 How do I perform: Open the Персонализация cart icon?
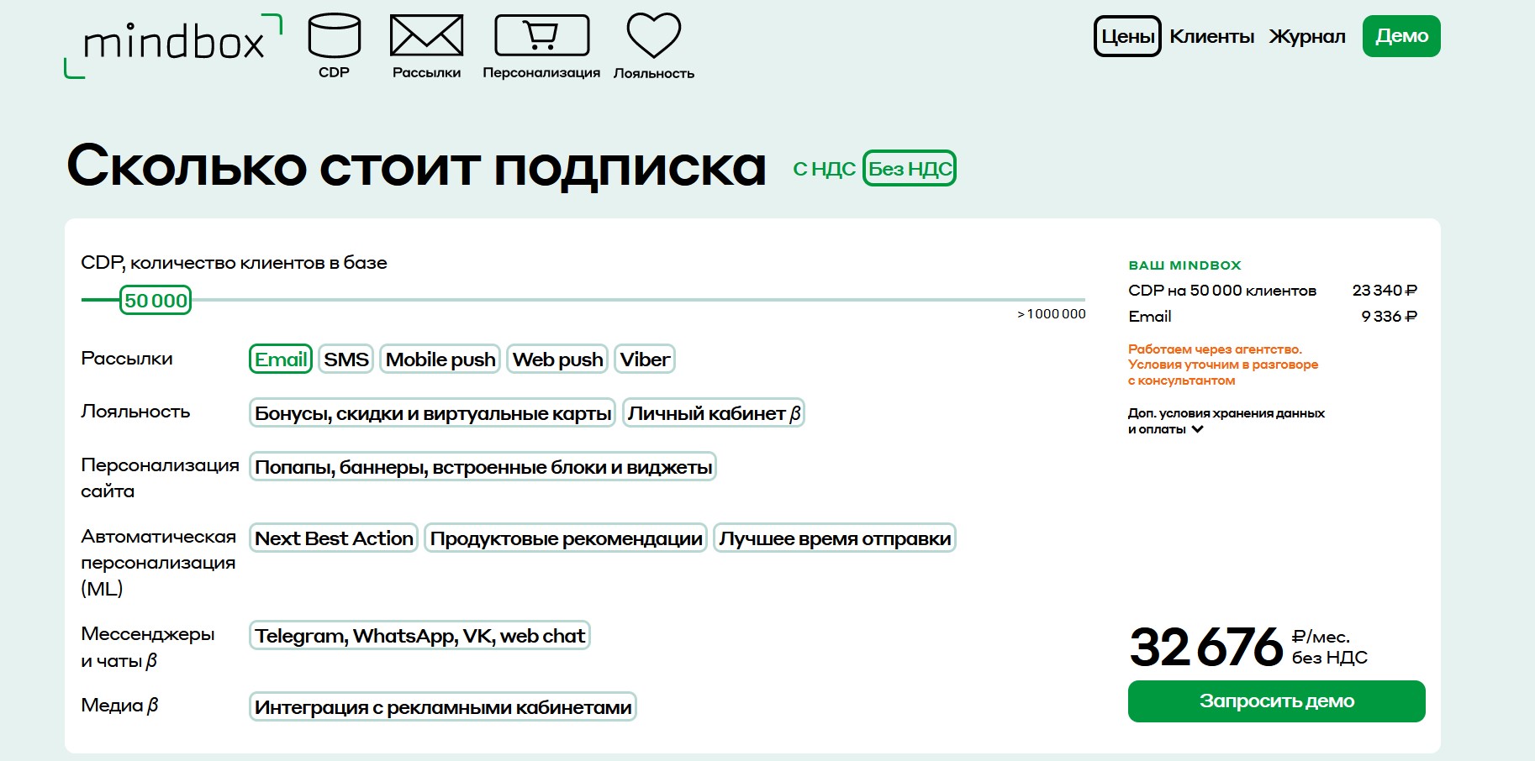(x=541, y=37)
